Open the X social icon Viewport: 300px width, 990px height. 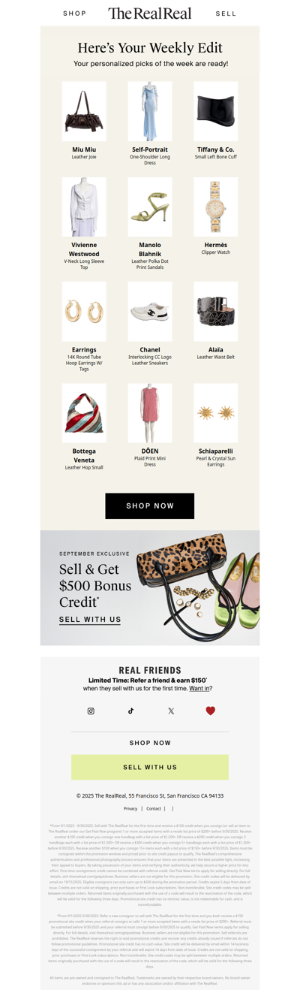click(171, 711)
